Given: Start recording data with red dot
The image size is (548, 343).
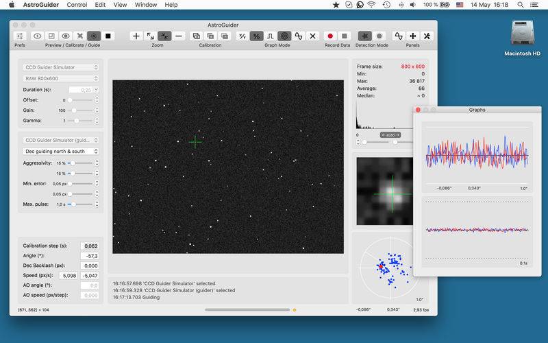Looking at the screenshot, I should click(x=330, y=36).
